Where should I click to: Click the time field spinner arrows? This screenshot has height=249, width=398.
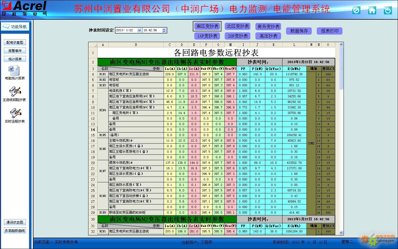coord(164,30)
